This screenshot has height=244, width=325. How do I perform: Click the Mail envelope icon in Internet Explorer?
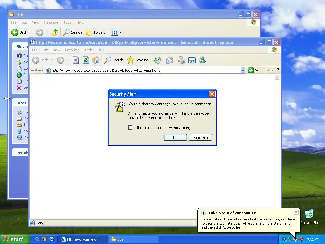[169, 60]
